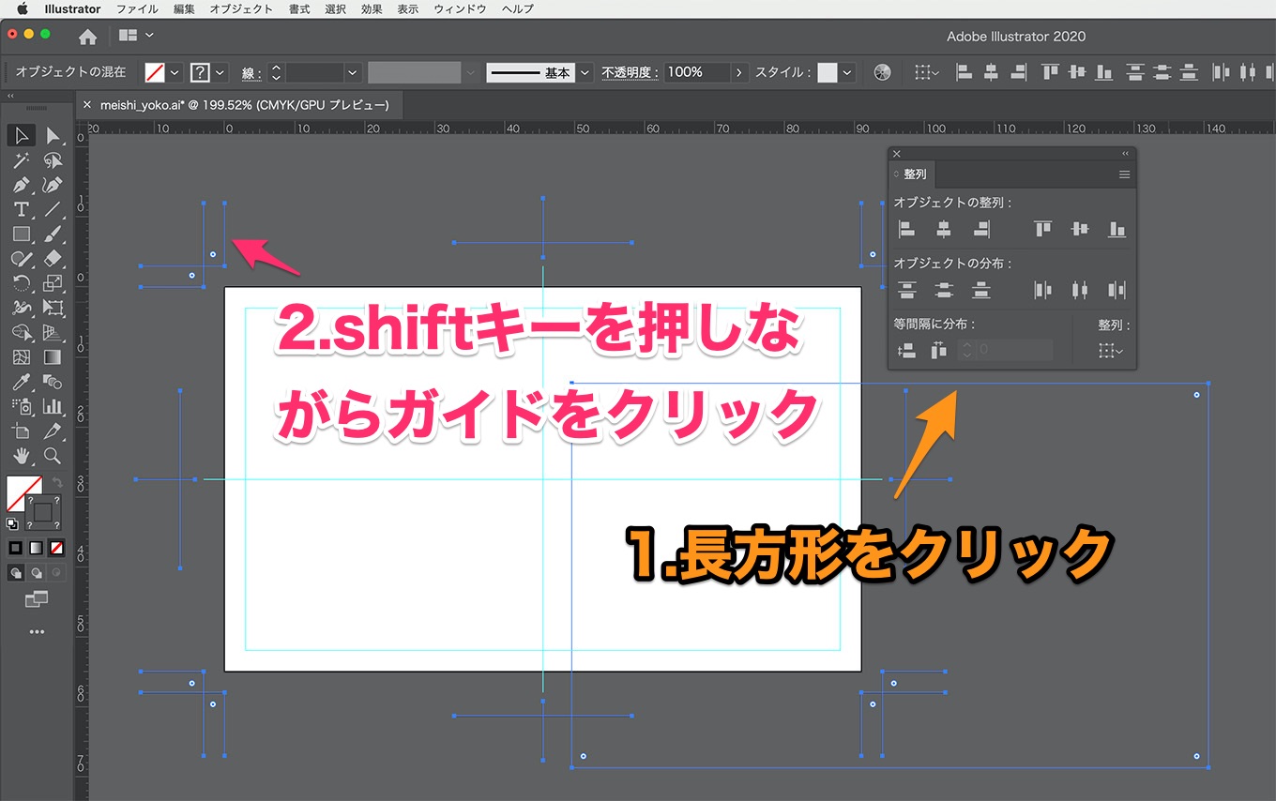Image resolution: width=1276 pixels, height=801 pixels.
Task: Select the Magic Wand tool
Action: [x=22, y=160]
